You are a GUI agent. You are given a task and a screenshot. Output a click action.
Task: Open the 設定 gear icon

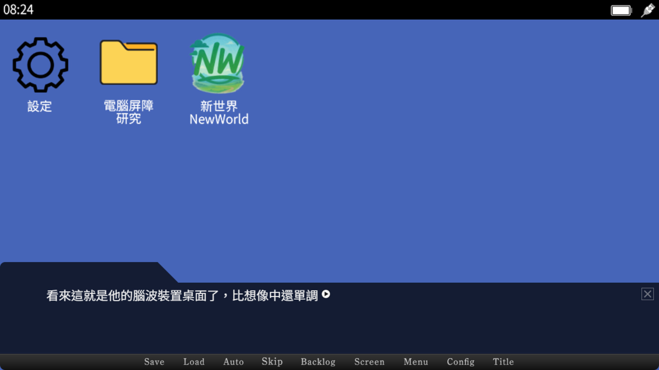coord(40,65)
